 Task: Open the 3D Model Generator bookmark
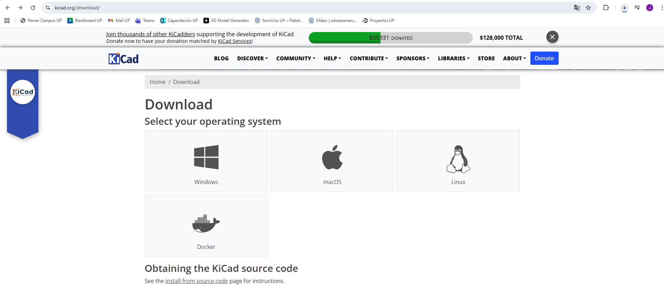(226, 21)
